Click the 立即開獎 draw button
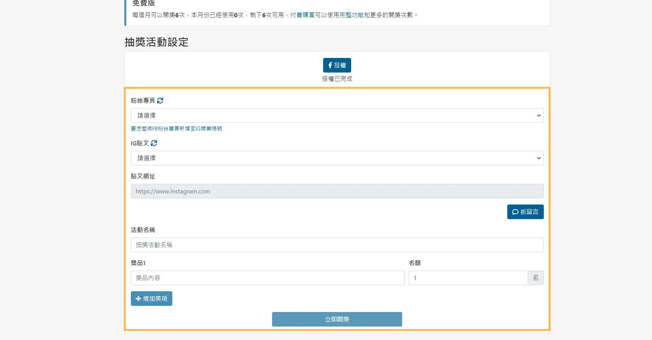The height and width of the screenshot is (340, 652). (337, 319)
